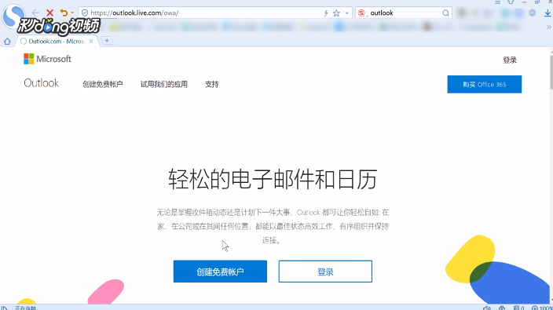
Task: Click the search box containing outlook
Action: pyautogui.click(x=404, y=13)
